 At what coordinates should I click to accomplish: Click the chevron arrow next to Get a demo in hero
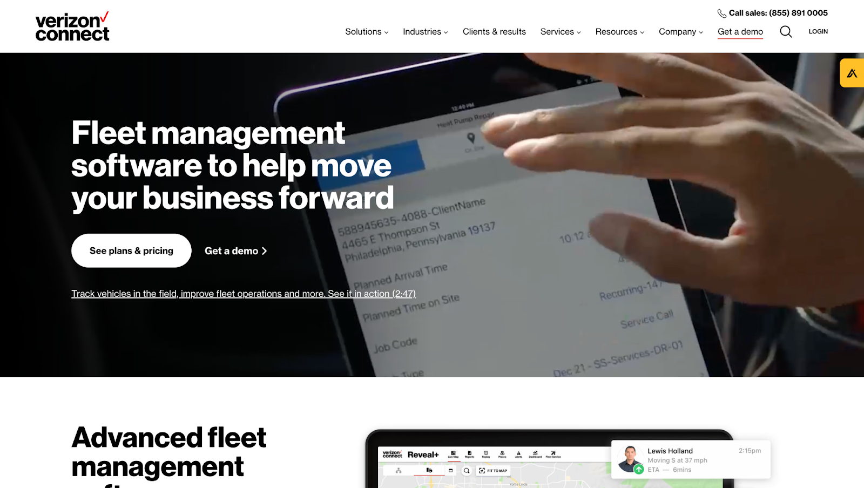coord(265,251)
